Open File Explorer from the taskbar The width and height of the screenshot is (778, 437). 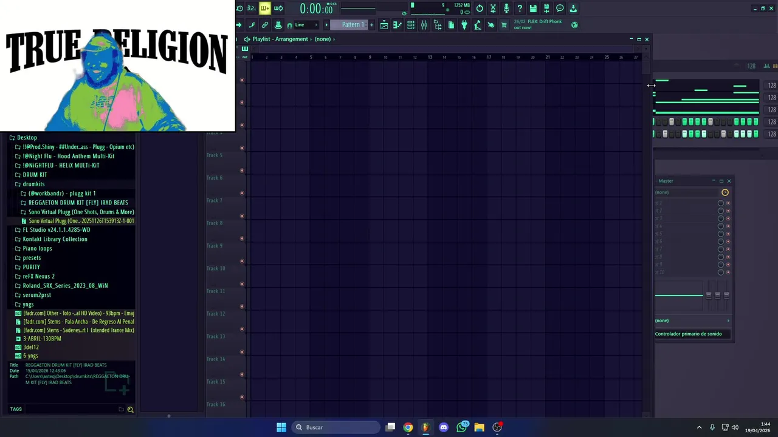(x=480, y=427)
